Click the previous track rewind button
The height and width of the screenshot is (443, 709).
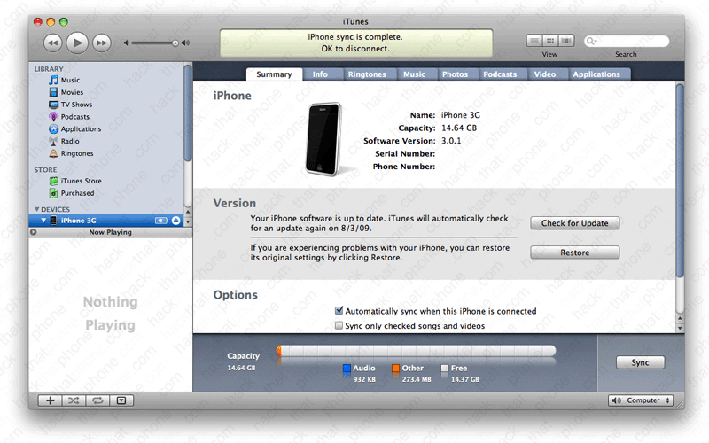52,43
